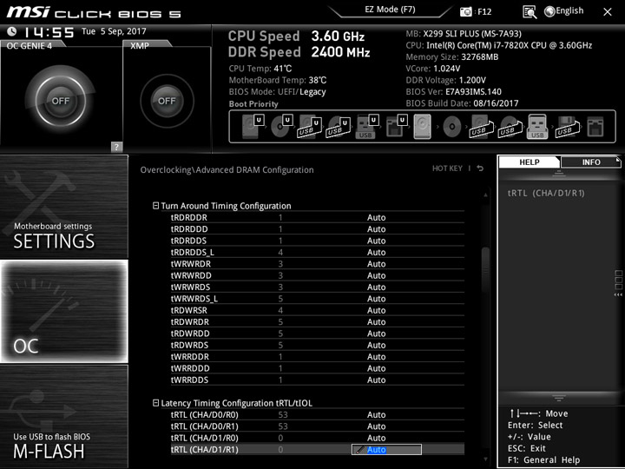
Task: Select the legacy USB floppy boot icon
Action: 567,127
